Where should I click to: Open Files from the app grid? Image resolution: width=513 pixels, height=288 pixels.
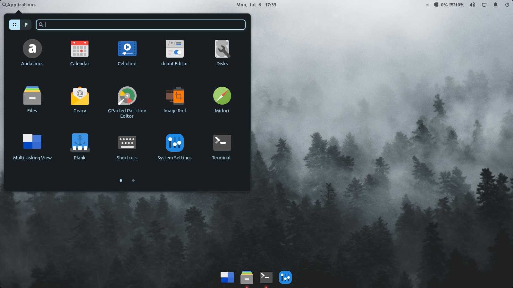click(32, 95)
